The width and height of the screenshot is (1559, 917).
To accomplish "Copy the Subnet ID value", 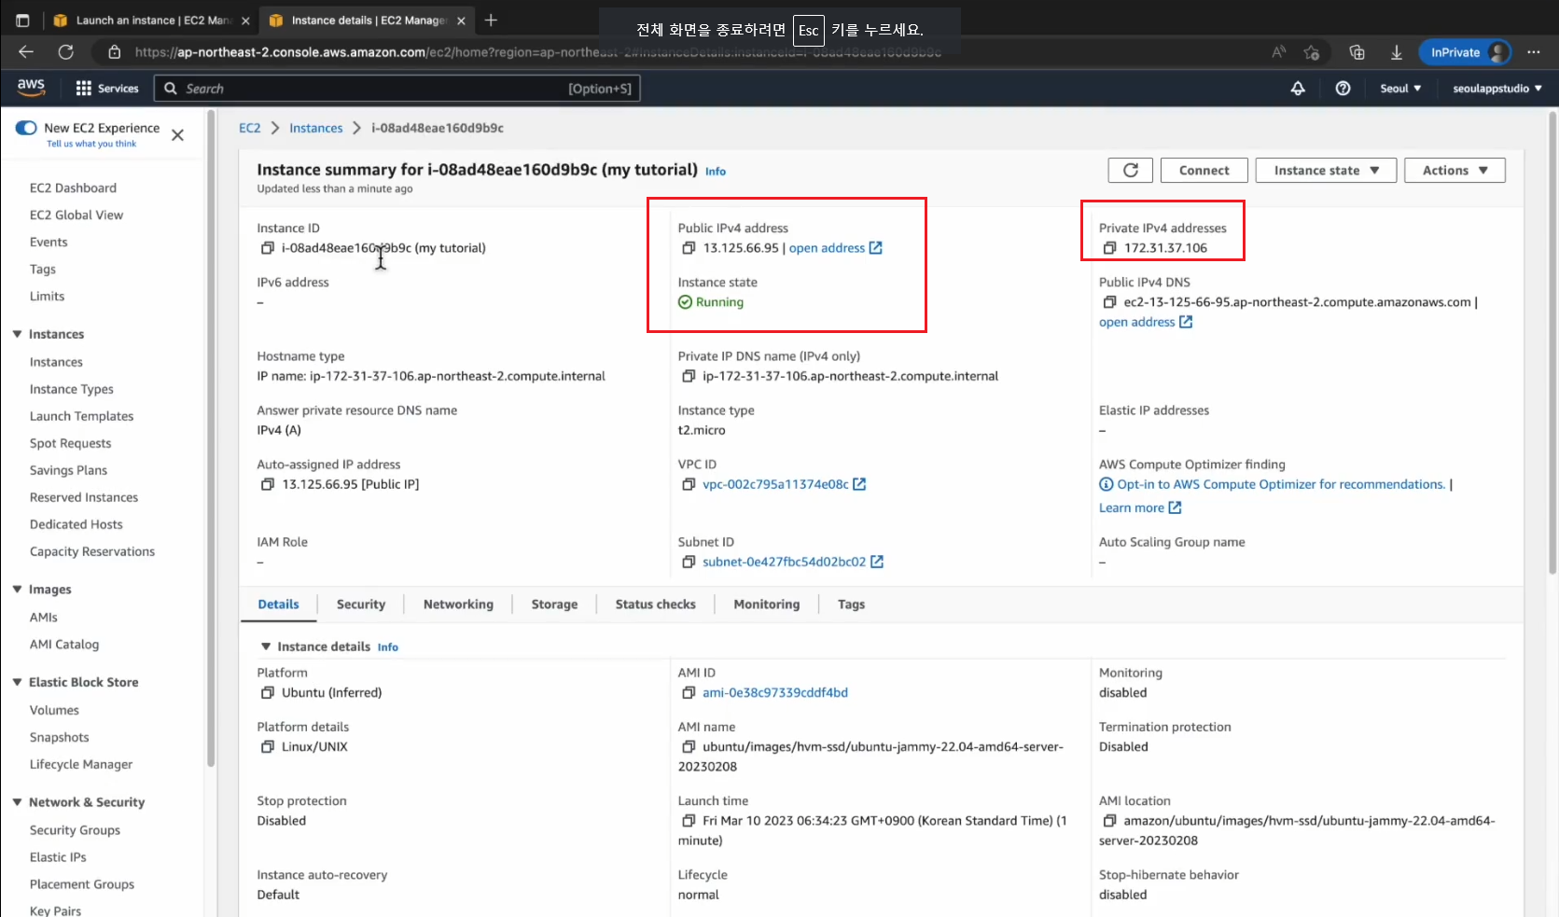I will coord(689,562).
